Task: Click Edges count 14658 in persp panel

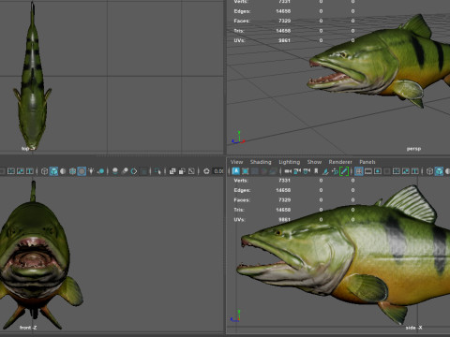Action: point(283,11)
